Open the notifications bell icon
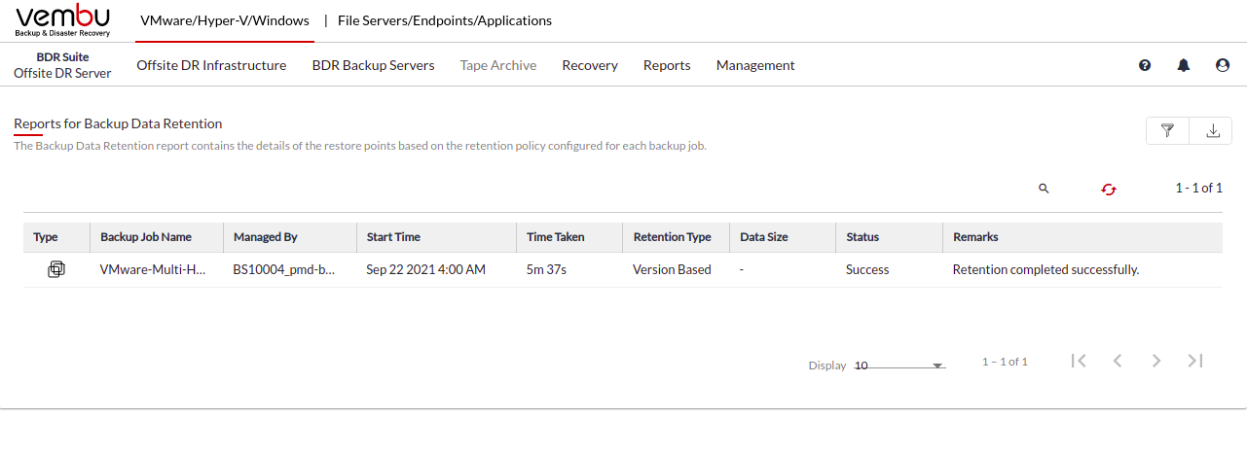Viewport: 1247px width, 453px height. [x=1184, y=65]
